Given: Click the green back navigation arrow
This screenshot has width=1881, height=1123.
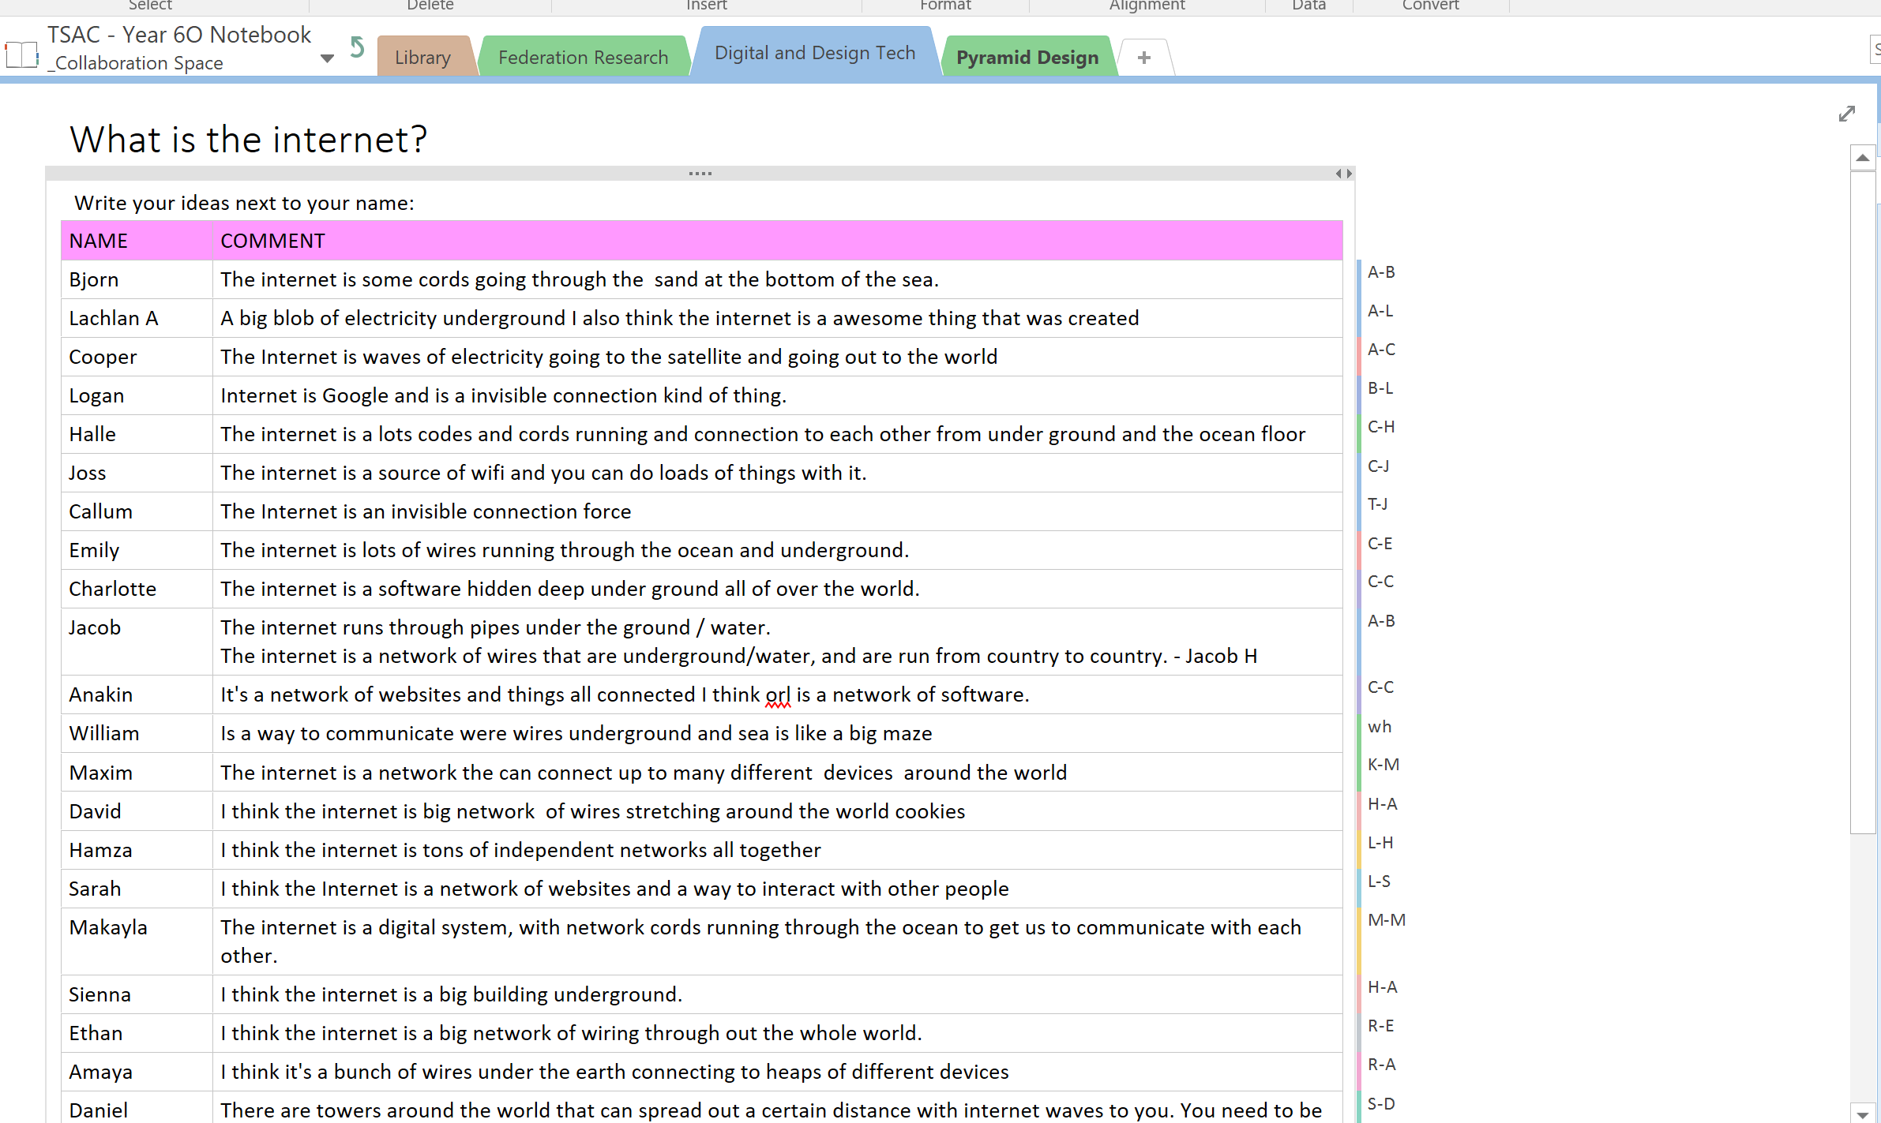Looking at the screenshot, I should (357, 47).
